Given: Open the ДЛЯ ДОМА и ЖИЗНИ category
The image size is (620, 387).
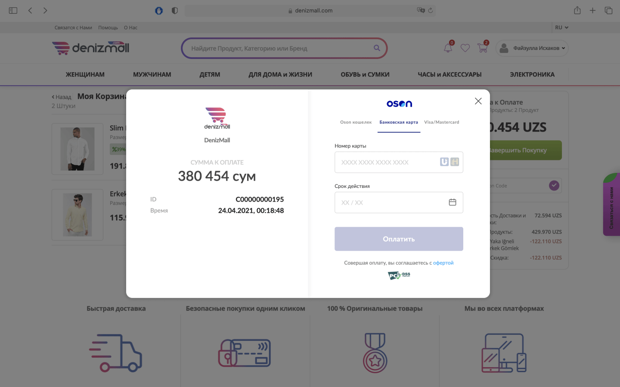Looking at the screenshot, I should tap(280, 74).
